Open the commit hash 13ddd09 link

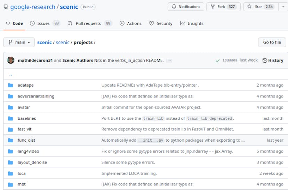(230, 61)
